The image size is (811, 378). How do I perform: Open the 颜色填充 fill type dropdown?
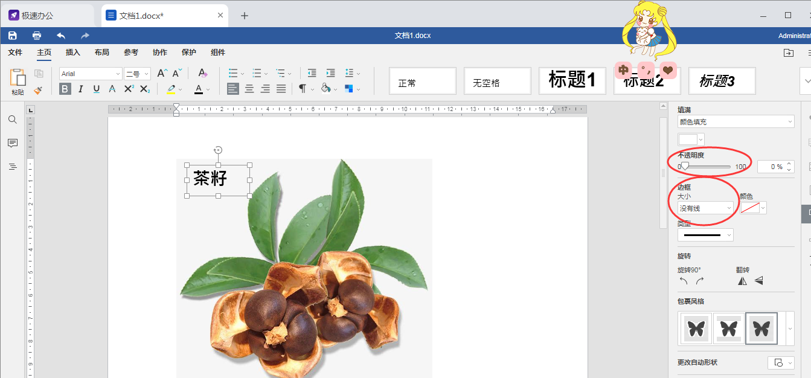[x=736, y=122]
